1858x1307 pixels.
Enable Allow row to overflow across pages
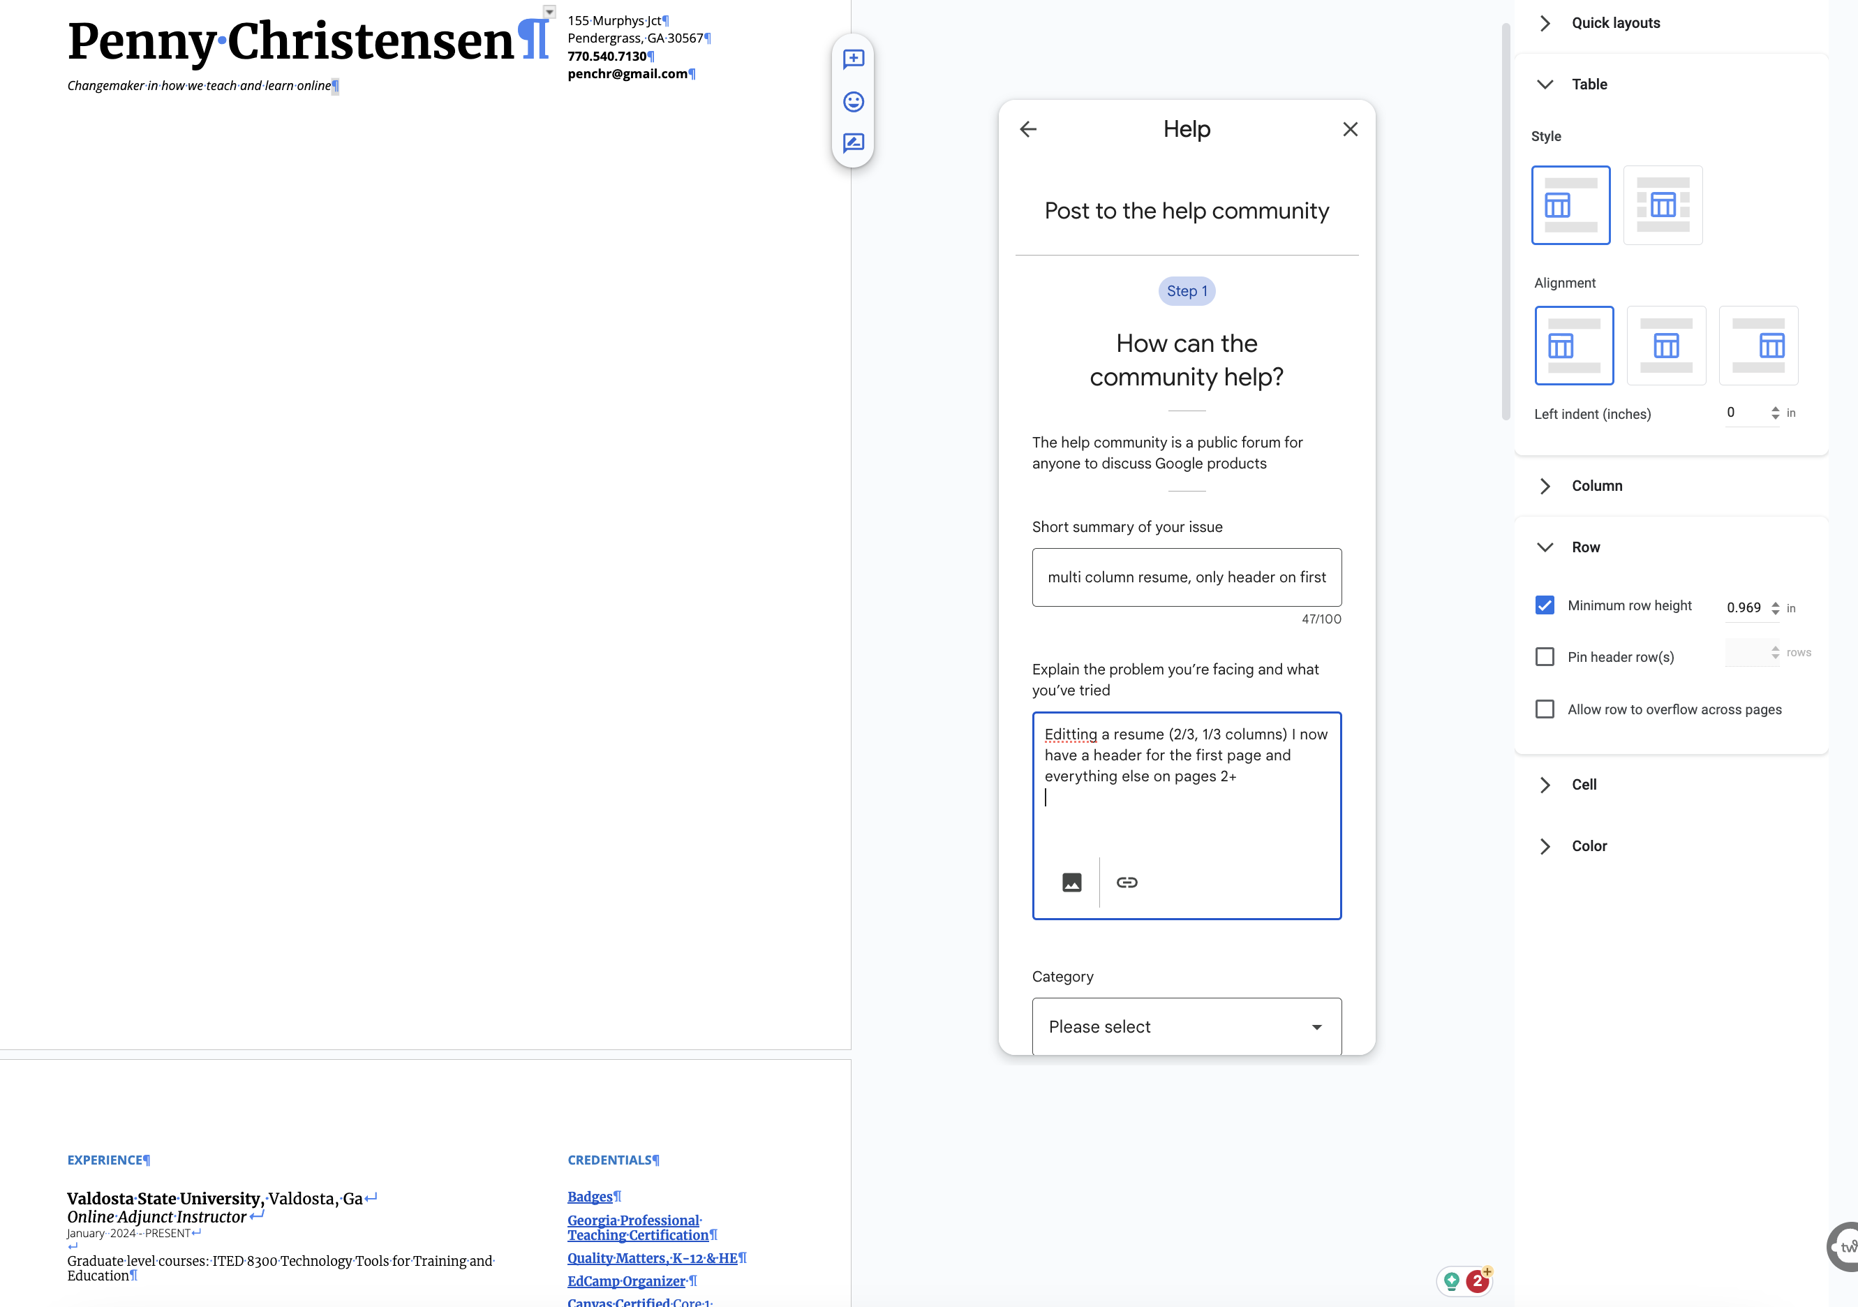pyautogui.click(x=1544, y=709)
